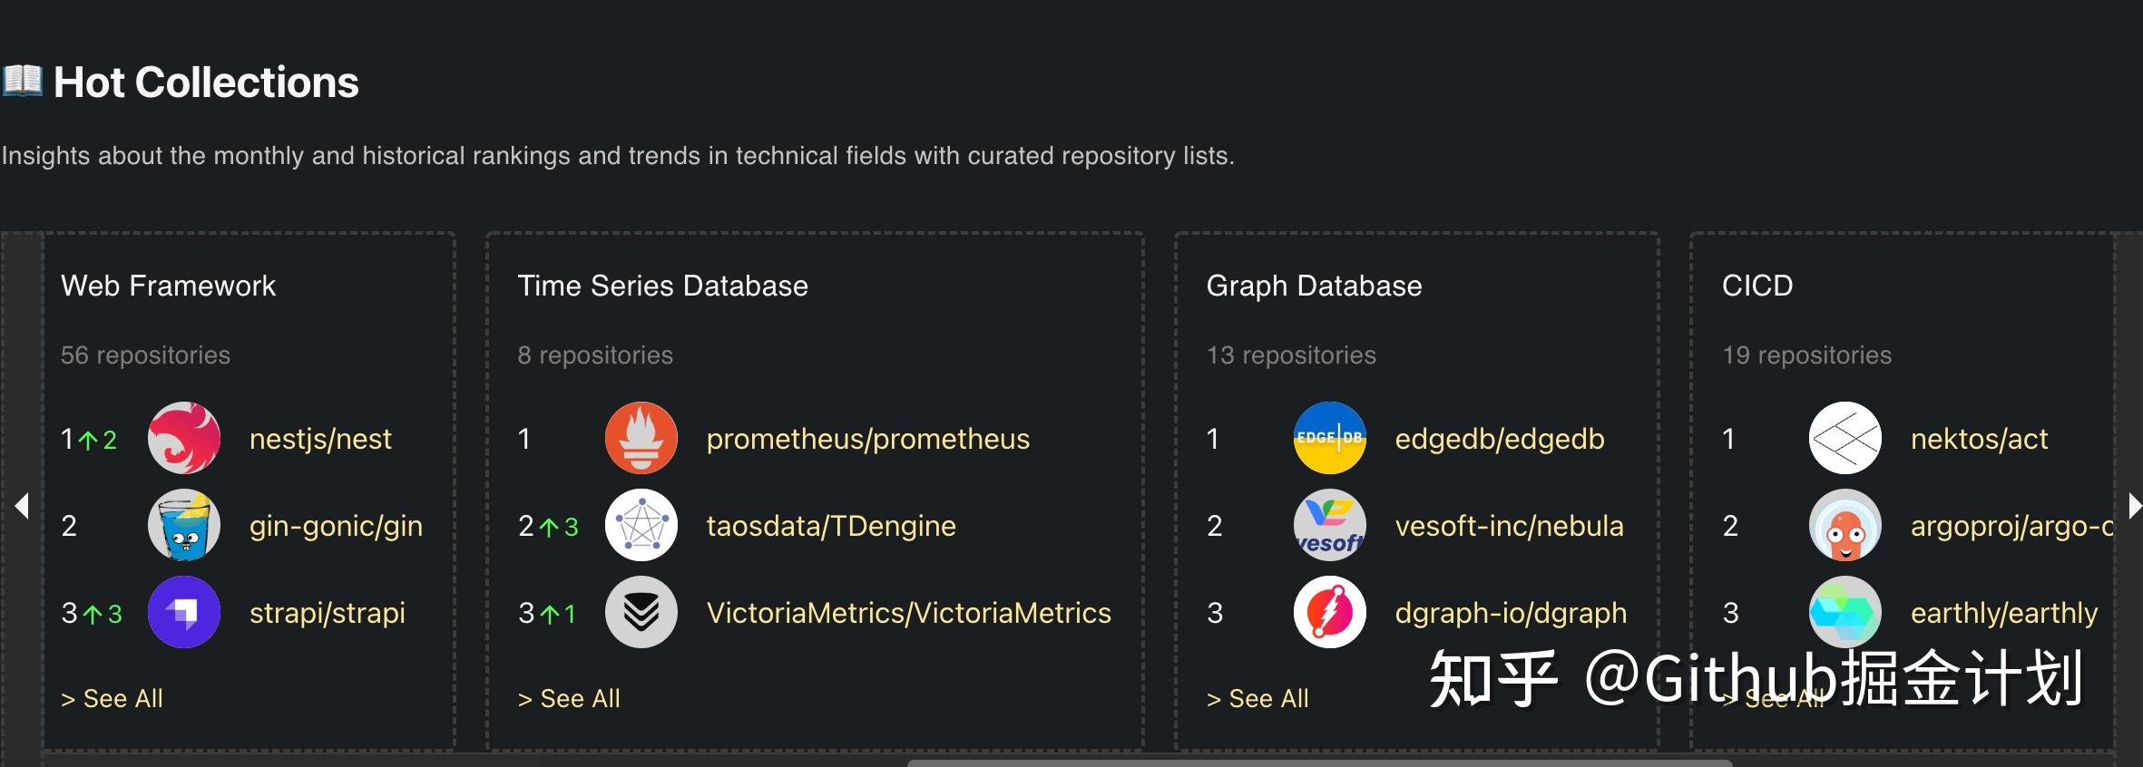2143x767 pixels.
Task: Open the Web Framework collection title
Action: point(168,286)
